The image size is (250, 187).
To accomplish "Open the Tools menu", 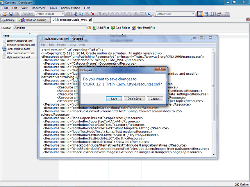I will [53, 8].
